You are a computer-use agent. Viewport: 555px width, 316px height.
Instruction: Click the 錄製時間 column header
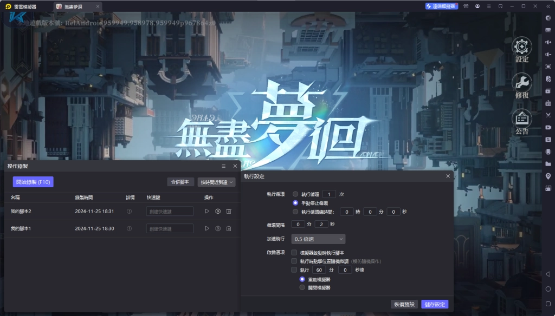[x=84, y=198]
